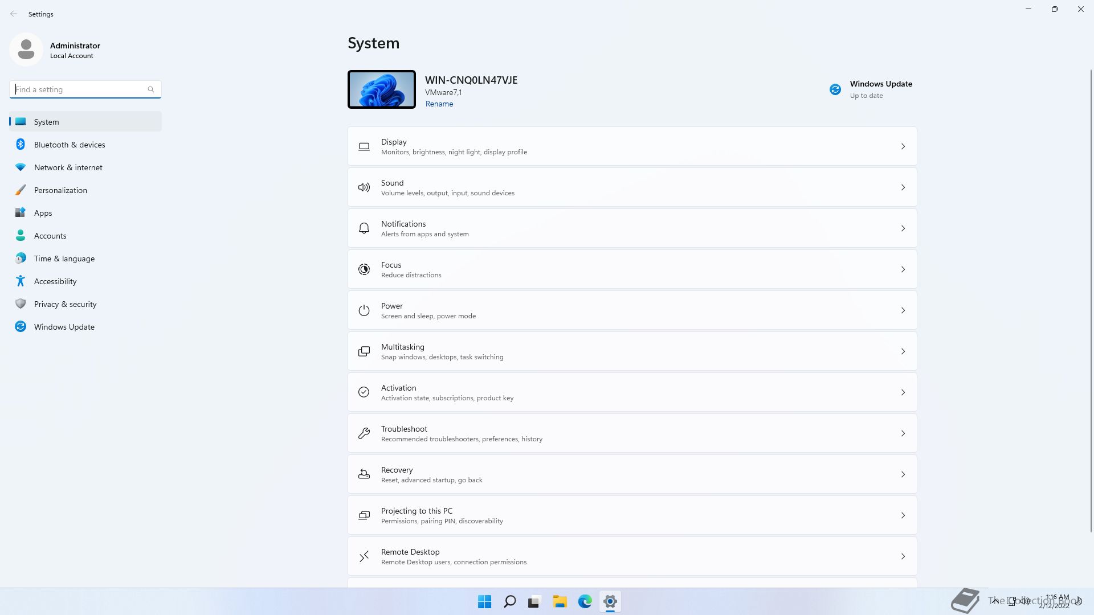1094x615 pixels.
Task: Open Bluetooth & devices section
Action: click(x=85, y=145)
